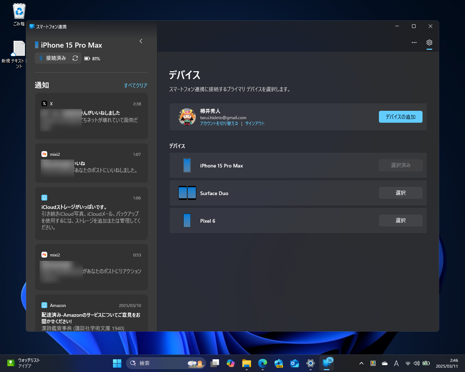Launch Copilot from the taskbar
Screen dimensions: 465x372
[x=231, y=363]
